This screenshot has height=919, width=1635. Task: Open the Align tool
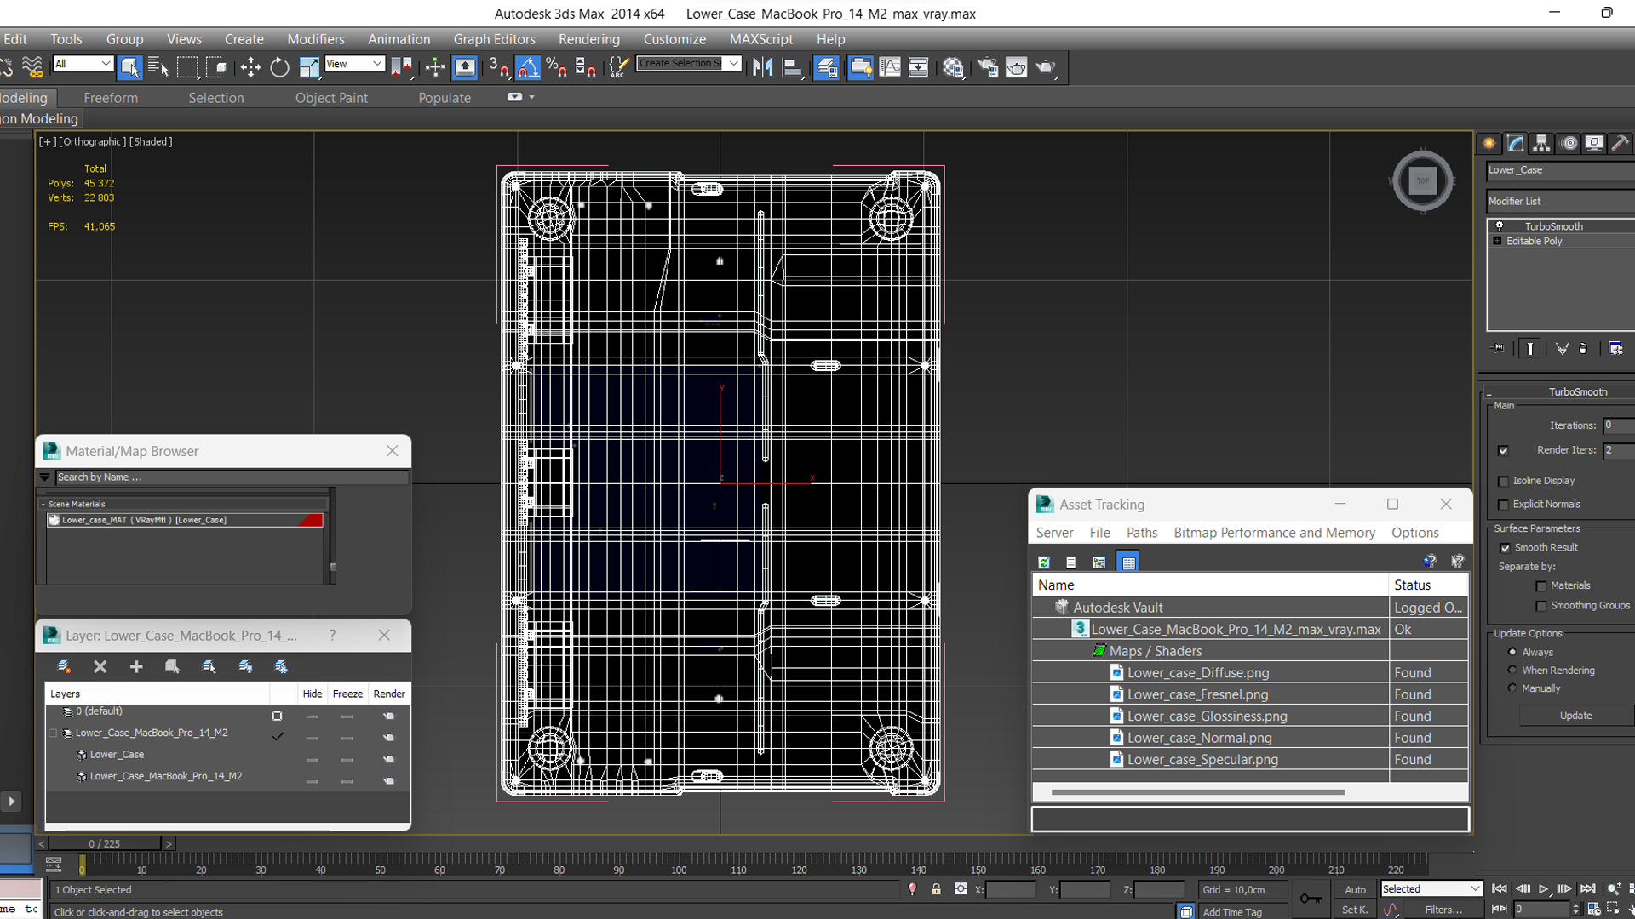click(x=792, y=67)
